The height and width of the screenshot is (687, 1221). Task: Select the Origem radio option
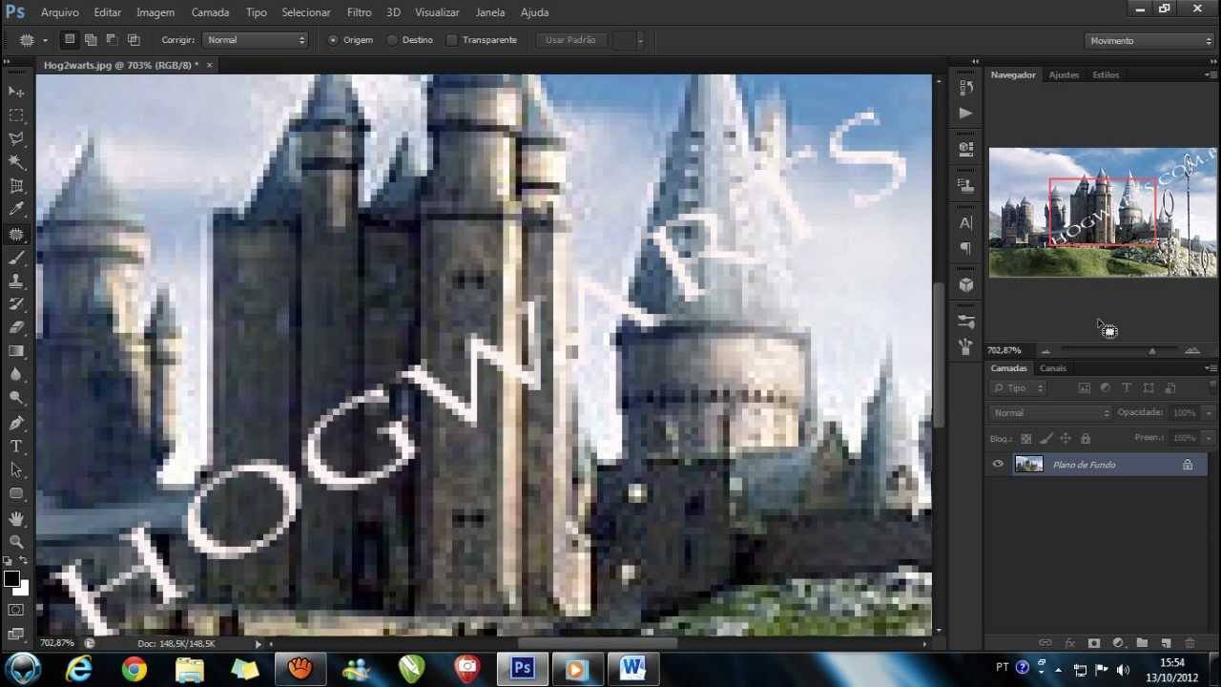click(x=333, y=40)
